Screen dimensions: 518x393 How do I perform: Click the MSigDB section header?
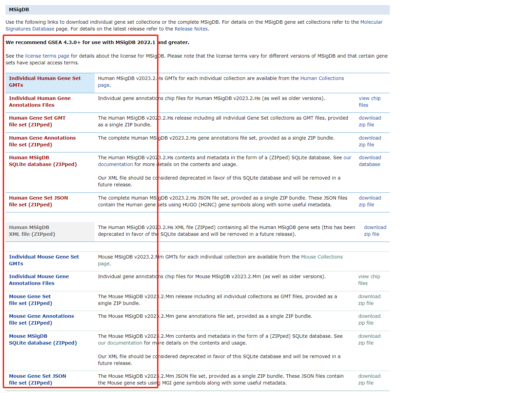coord(197,9)
